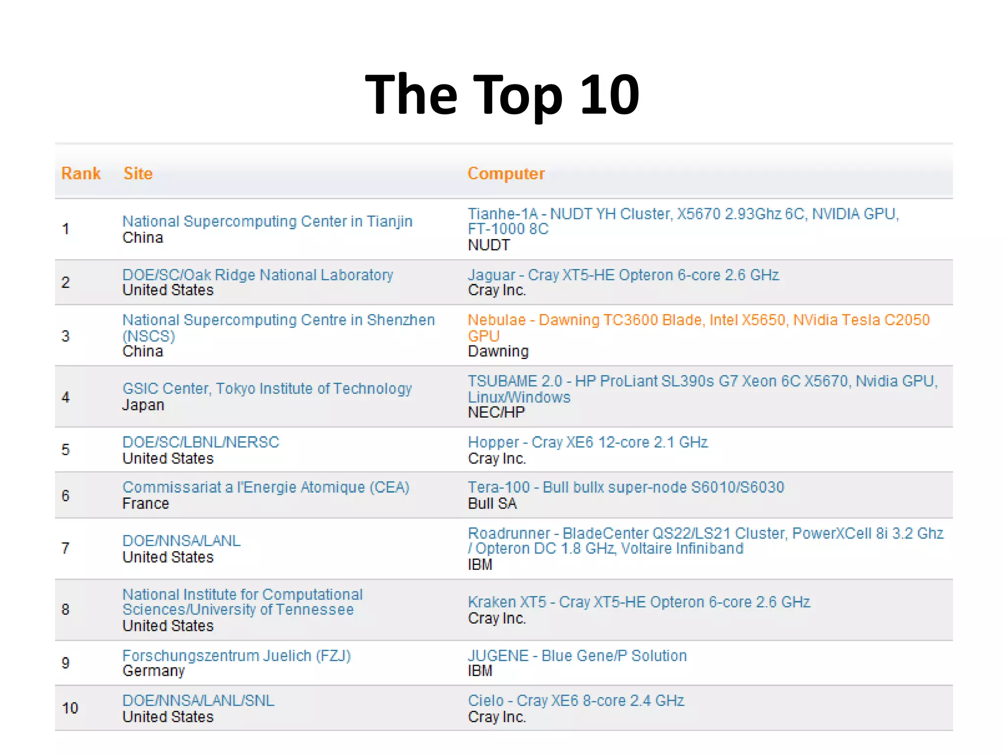Click rank number 7
1005x754 pixels.
click(x=66, y=548)
